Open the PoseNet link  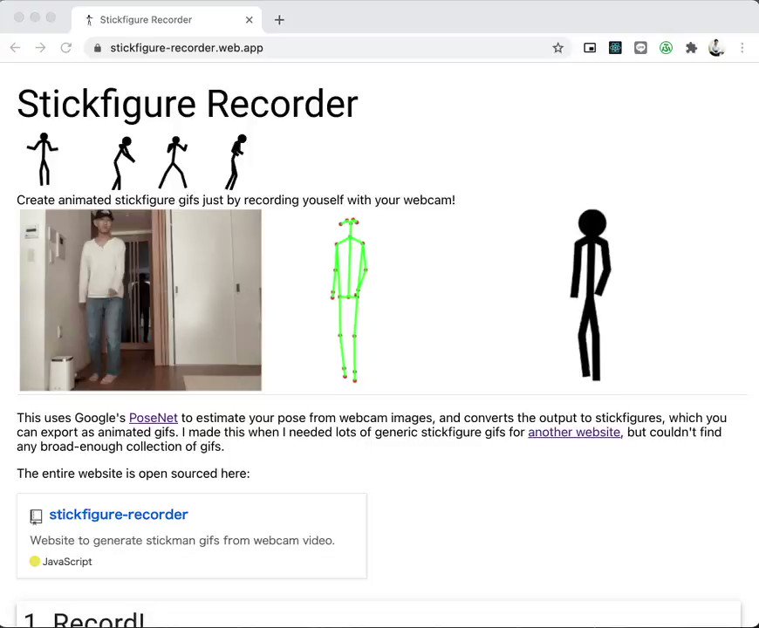154,418
